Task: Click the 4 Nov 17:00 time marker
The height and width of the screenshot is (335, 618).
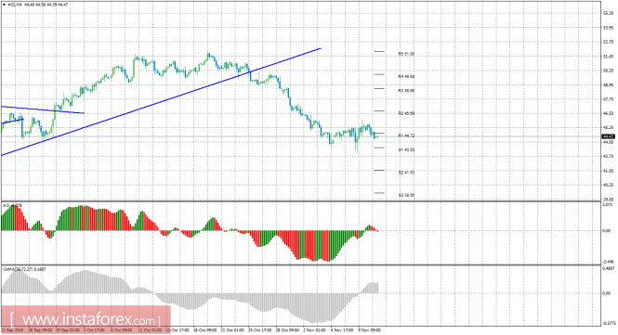Action: point(342,329)
